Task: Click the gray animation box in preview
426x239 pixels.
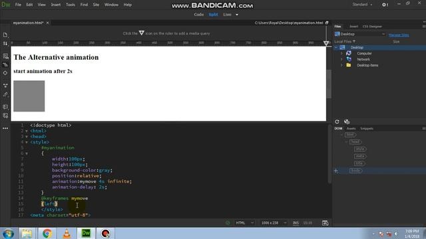Action: click(29, 96)
